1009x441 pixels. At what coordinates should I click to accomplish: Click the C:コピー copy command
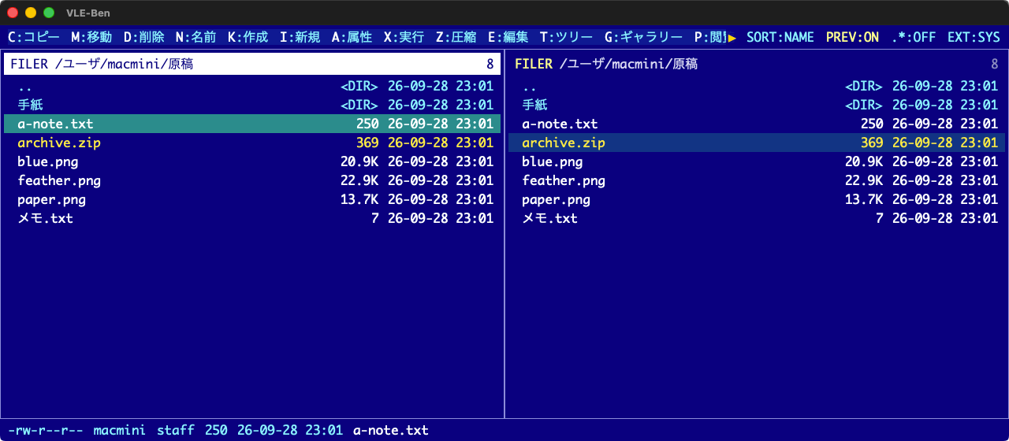[33, 37]
